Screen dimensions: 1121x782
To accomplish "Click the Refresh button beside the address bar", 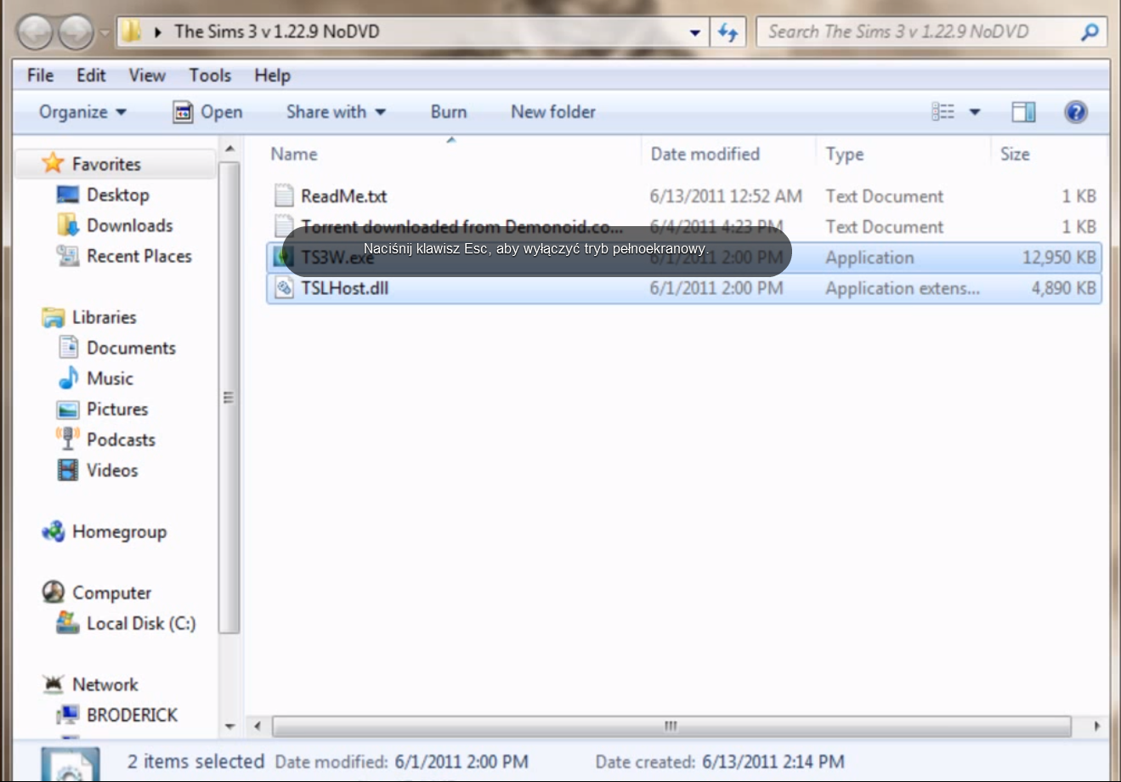I will (x=728, y=32).
